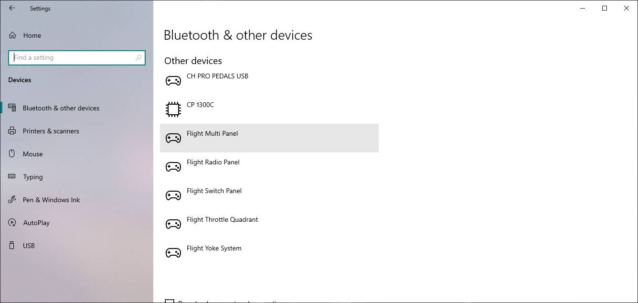Go back using the back arrow
The width and height of the screenshot is (638, 303).
click(x=12, y=8)
